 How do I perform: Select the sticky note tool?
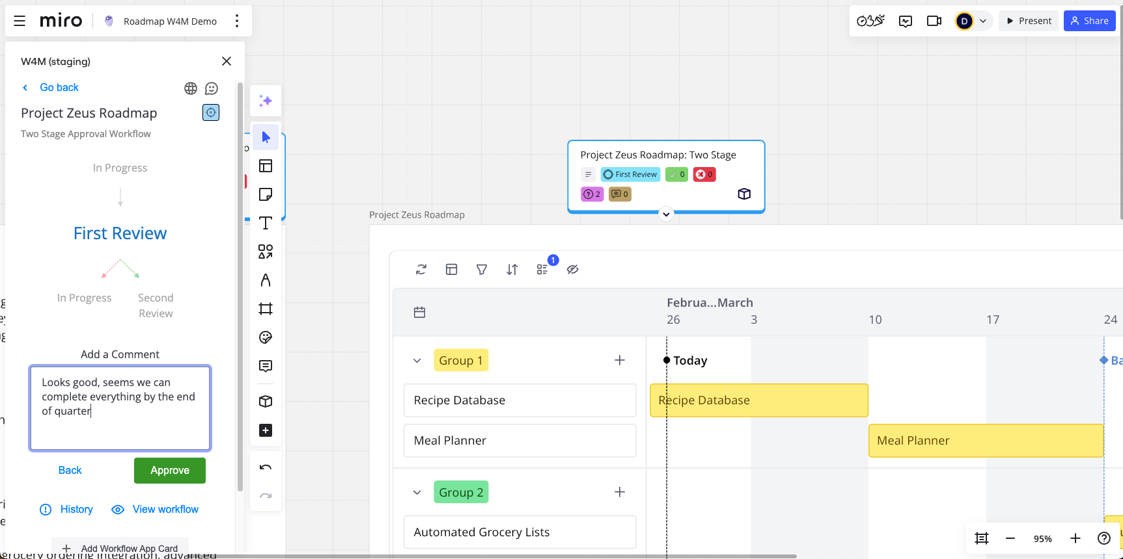(266, 194)
